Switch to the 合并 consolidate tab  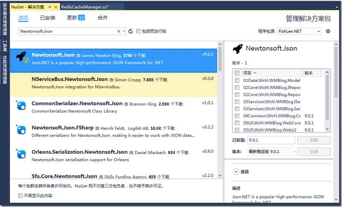click(103, 17)
